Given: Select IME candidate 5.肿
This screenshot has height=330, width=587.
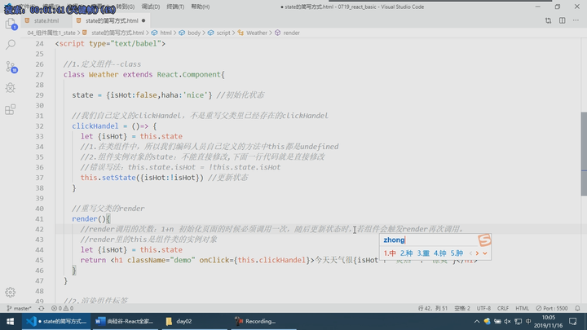Looking at the screenshot, I should pyautogui.click(x=457, y=253).
